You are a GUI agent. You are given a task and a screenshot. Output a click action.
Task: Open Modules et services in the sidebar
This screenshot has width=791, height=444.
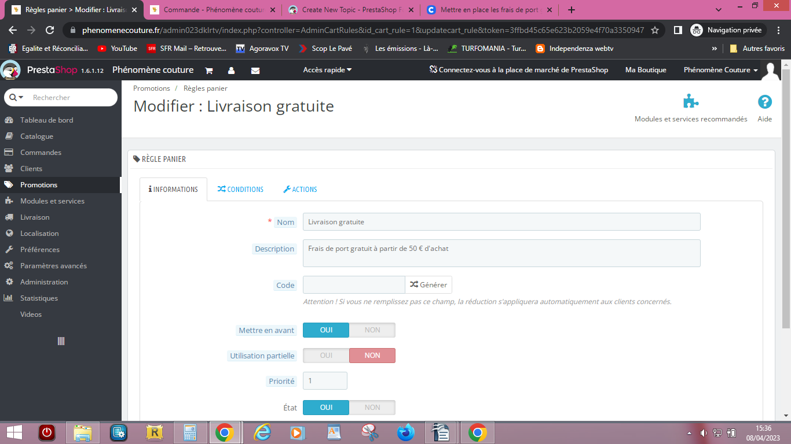(61, 201)
